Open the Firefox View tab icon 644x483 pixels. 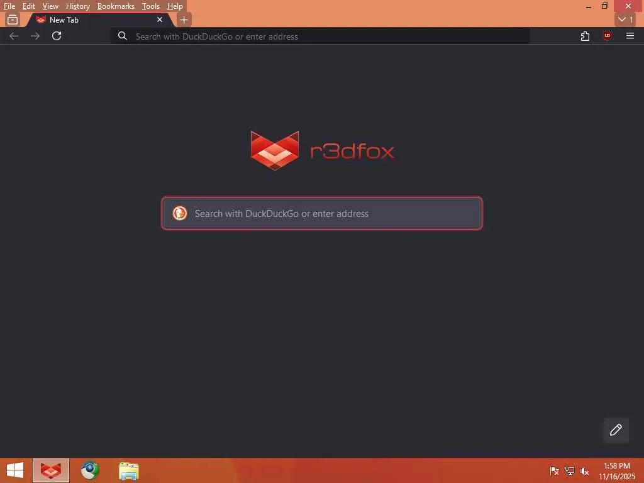(x=13, y=19)
